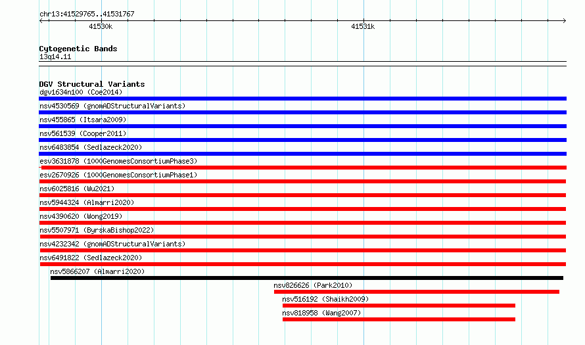
Task: Open nsv826626 (Park2010) label
Action: click(313, 285)
